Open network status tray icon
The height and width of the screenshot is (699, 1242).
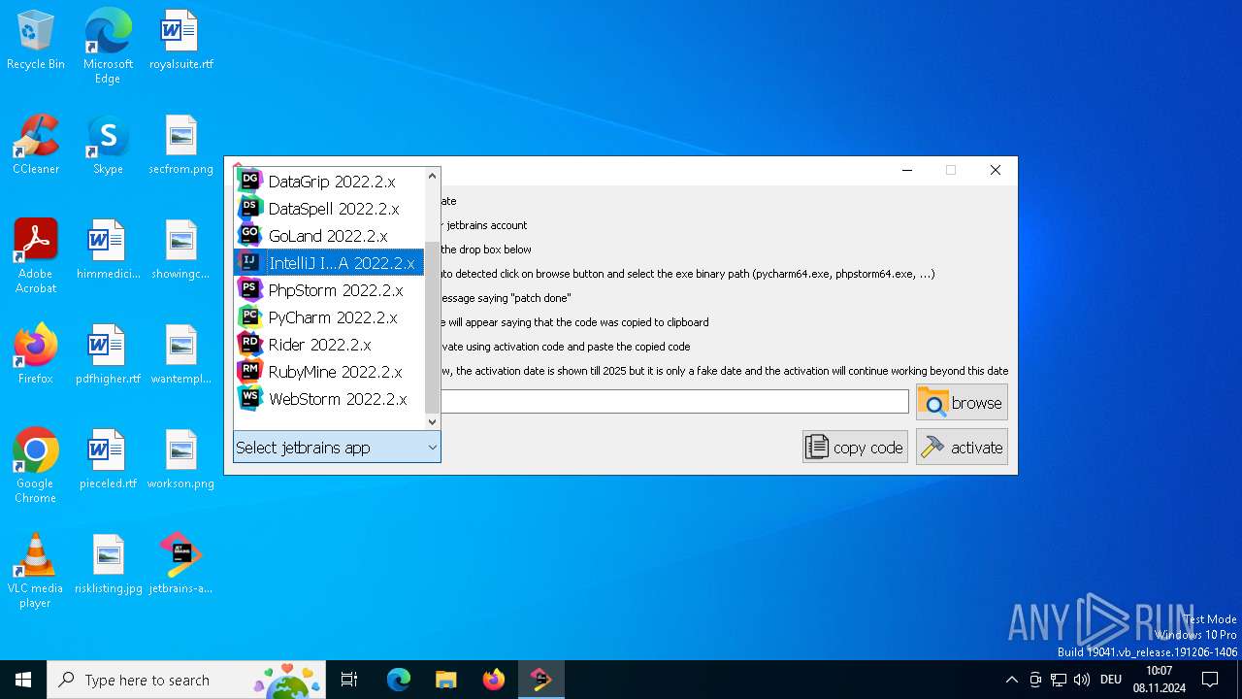1059,680
